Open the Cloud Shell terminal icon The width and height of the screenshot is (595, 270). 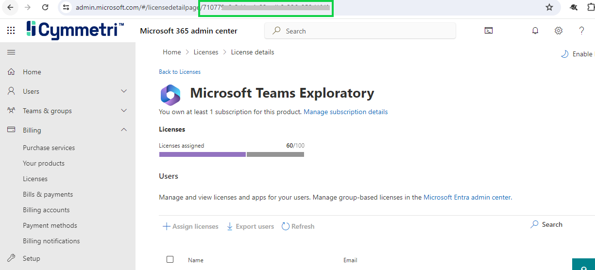(x=489, y=31)
